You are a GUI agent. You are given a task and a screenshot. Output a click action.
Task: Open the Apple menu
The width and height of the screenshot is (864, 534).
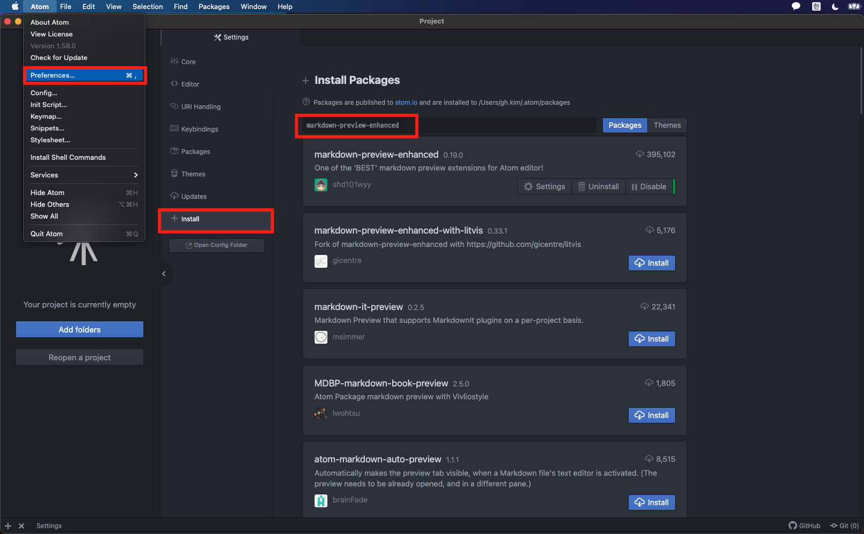(x=15, y=6)
